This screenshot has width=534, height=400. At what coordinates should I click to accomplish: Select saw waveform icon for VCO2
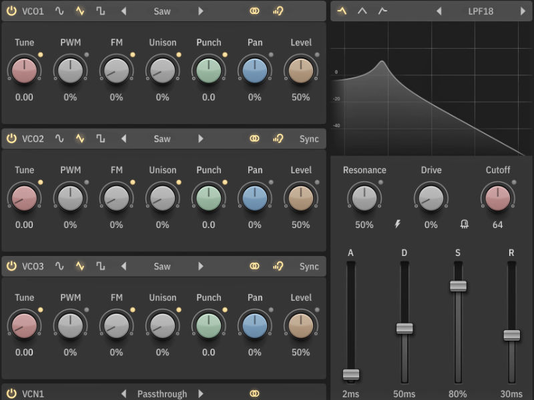point(80,139)
